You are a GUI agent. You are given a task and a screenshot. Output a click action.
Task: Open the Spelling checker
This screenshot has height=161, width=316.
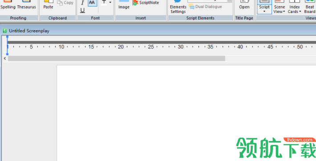[x=8, y=5]
